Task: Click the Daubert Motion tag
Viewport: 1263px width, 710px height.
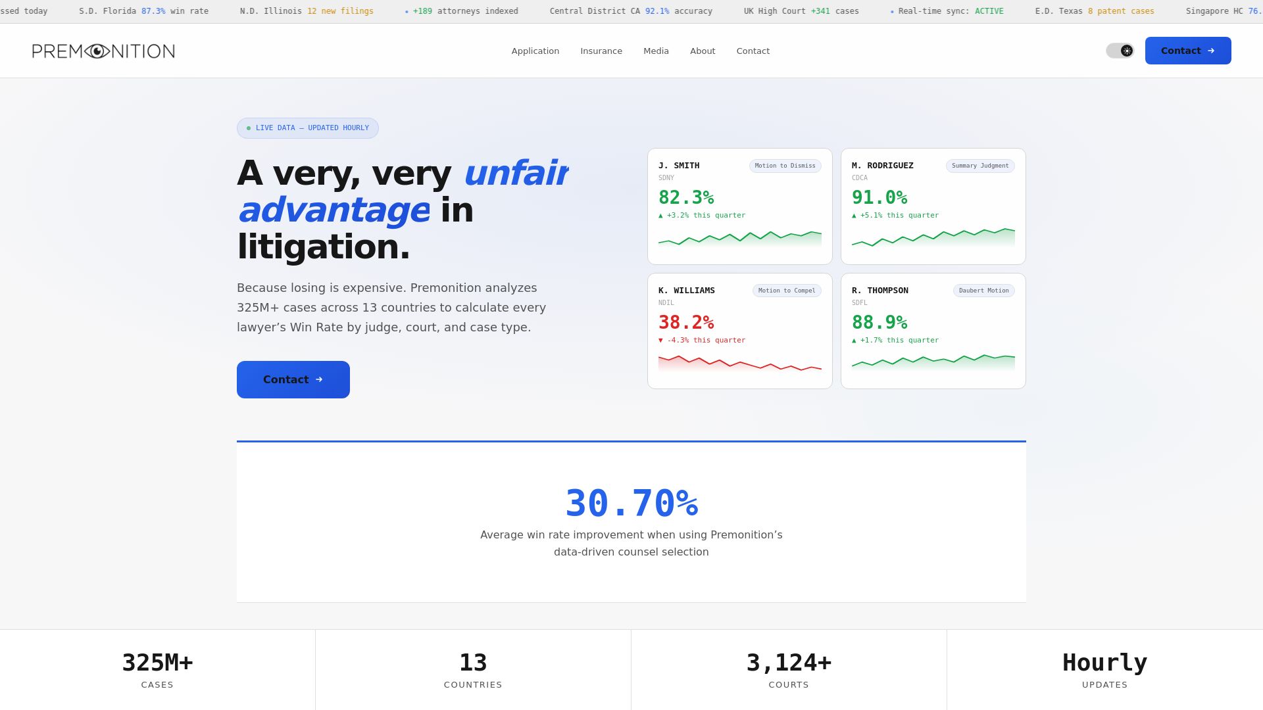Action: 983,291
